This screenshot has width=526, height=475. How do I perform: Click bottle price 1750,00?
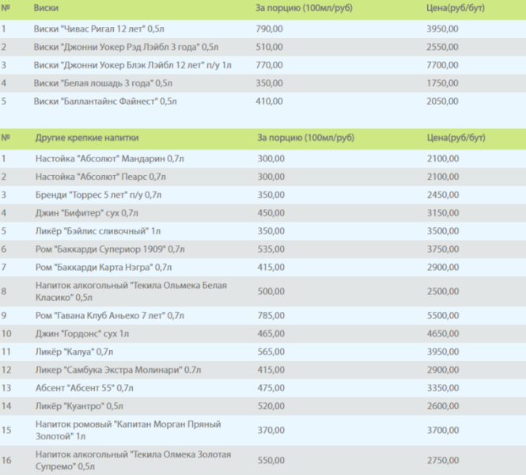pyautogui.click(x=442, y=83)
